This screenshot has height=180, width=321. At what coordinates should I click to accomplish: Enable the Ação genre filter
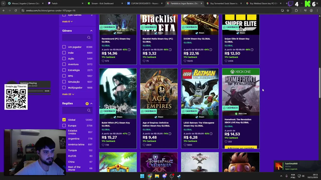click(64, 58)
